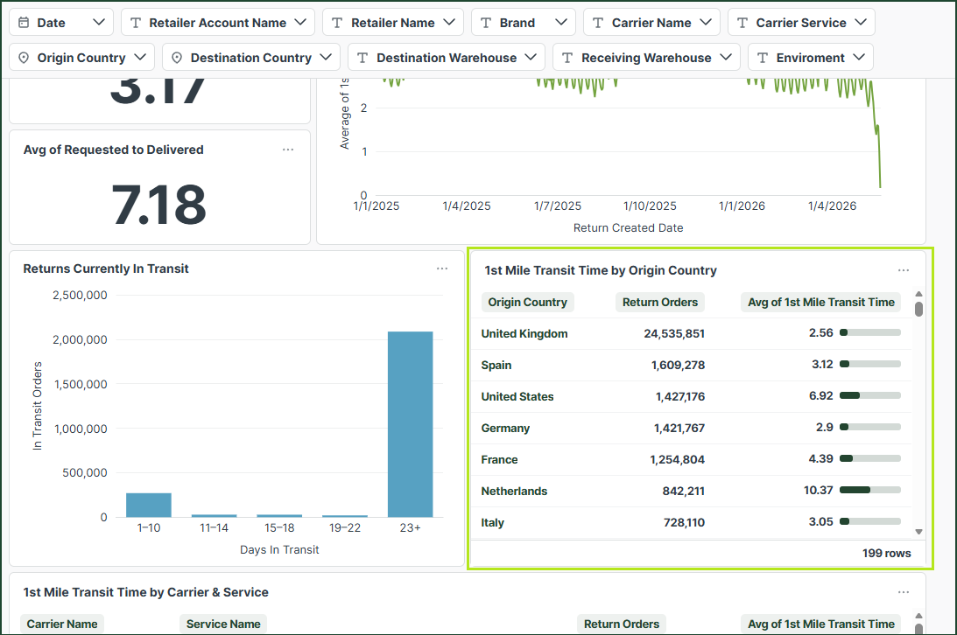Screen dimensions: 957x635
Task: Sort by the Origin Country column header
Action: pos(527,303)
